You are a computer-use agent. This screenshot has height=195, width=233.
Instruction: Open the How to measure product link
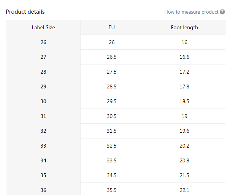[191, 12]
